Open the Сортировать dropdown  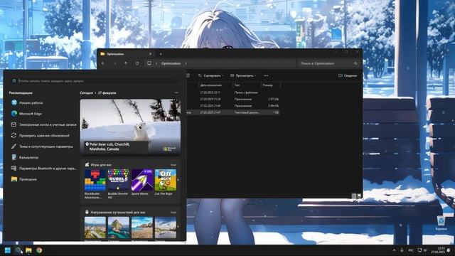coord(211,75)
